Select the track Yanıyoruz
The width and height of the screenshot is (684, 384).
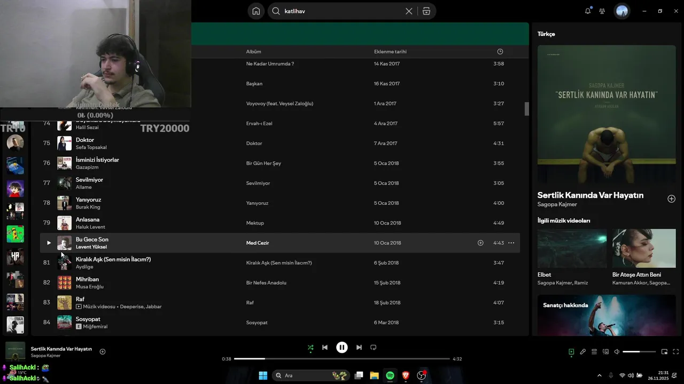[x=88, y=199]
